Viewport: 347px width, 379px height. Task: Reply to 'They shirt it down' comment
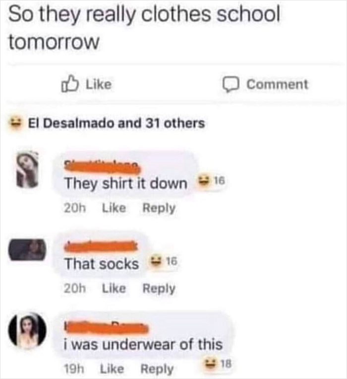(159, 208)
